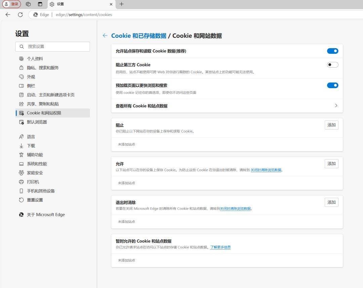The height and width of the screenshot is (288, 363).
Task: Open 手机和其他设备 settings section
Action: (52, 191)
